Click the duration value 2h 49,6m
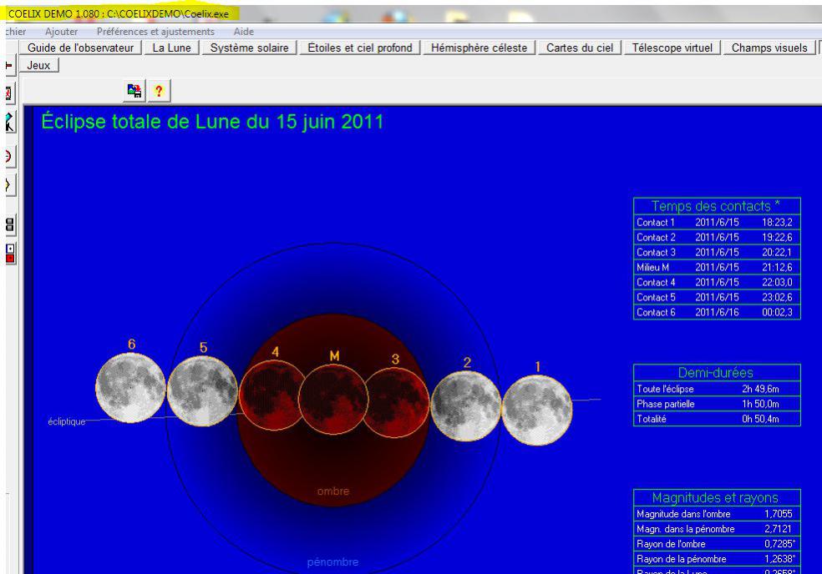Screen dimensions: 822x574 coord(760,389)
